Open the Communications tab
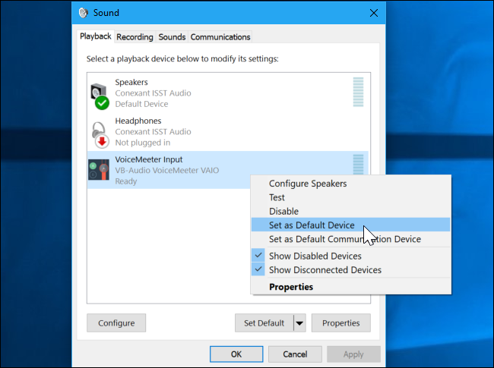The width and height of the screenshot is (494, 368). coord(220,37)
